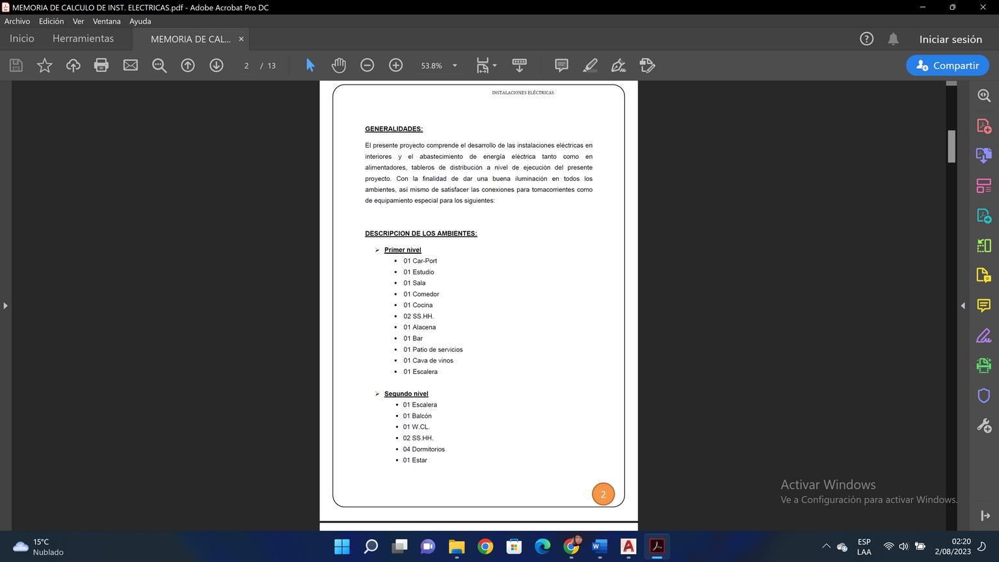
Task: Open the yellow send for comments icon
Action: pyautogui.click(x=984, y=275)
